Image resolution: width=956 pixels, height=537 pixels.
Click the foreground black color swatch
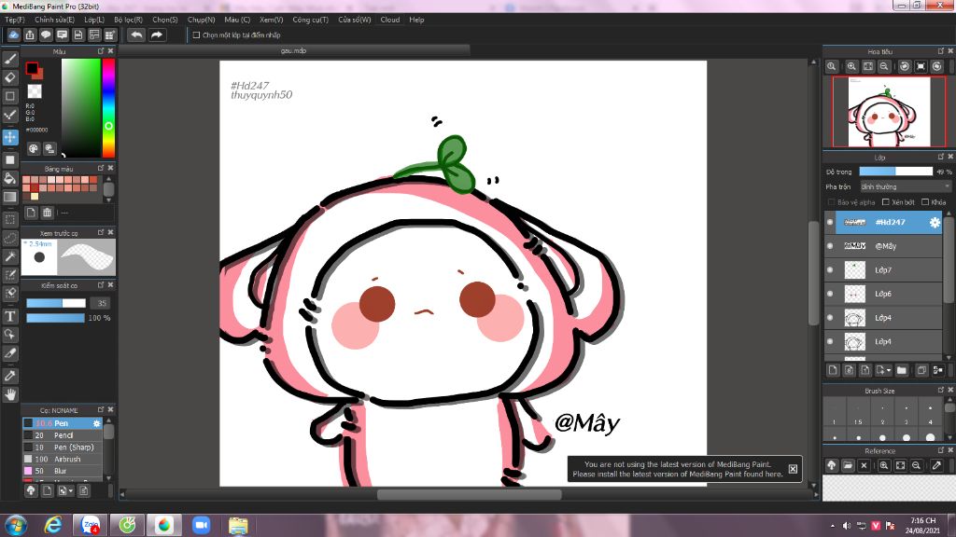coord(31,68)
